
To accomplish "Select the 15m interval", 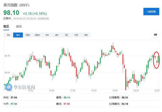I will click(x=28, y=35).
